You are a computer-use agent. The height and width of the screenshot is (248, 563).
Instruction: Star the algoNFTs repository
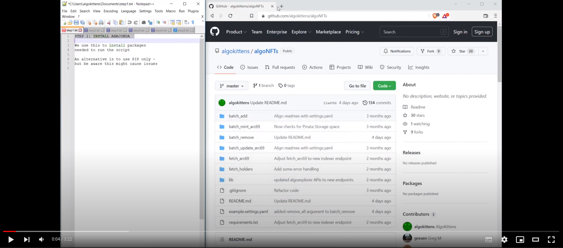point(463,51)
